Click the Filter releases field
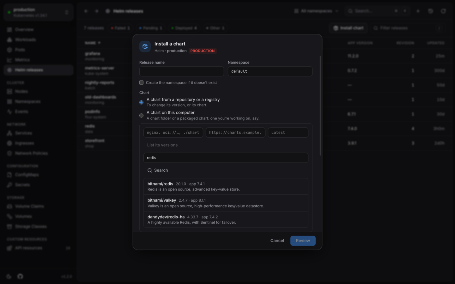455x284 pixels. coord(408,28)
